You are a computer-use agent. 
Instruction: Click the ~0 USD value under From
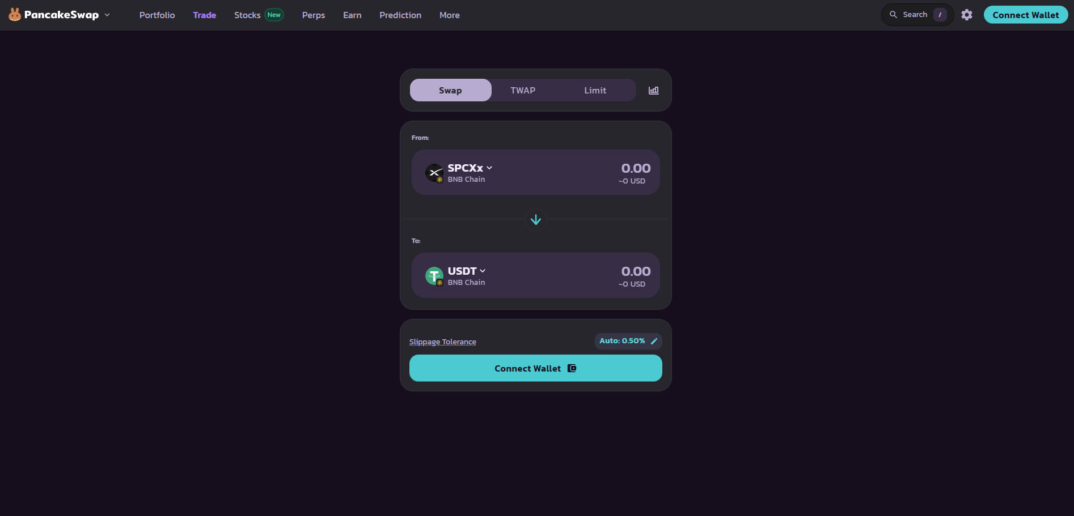tap(632, 181)
